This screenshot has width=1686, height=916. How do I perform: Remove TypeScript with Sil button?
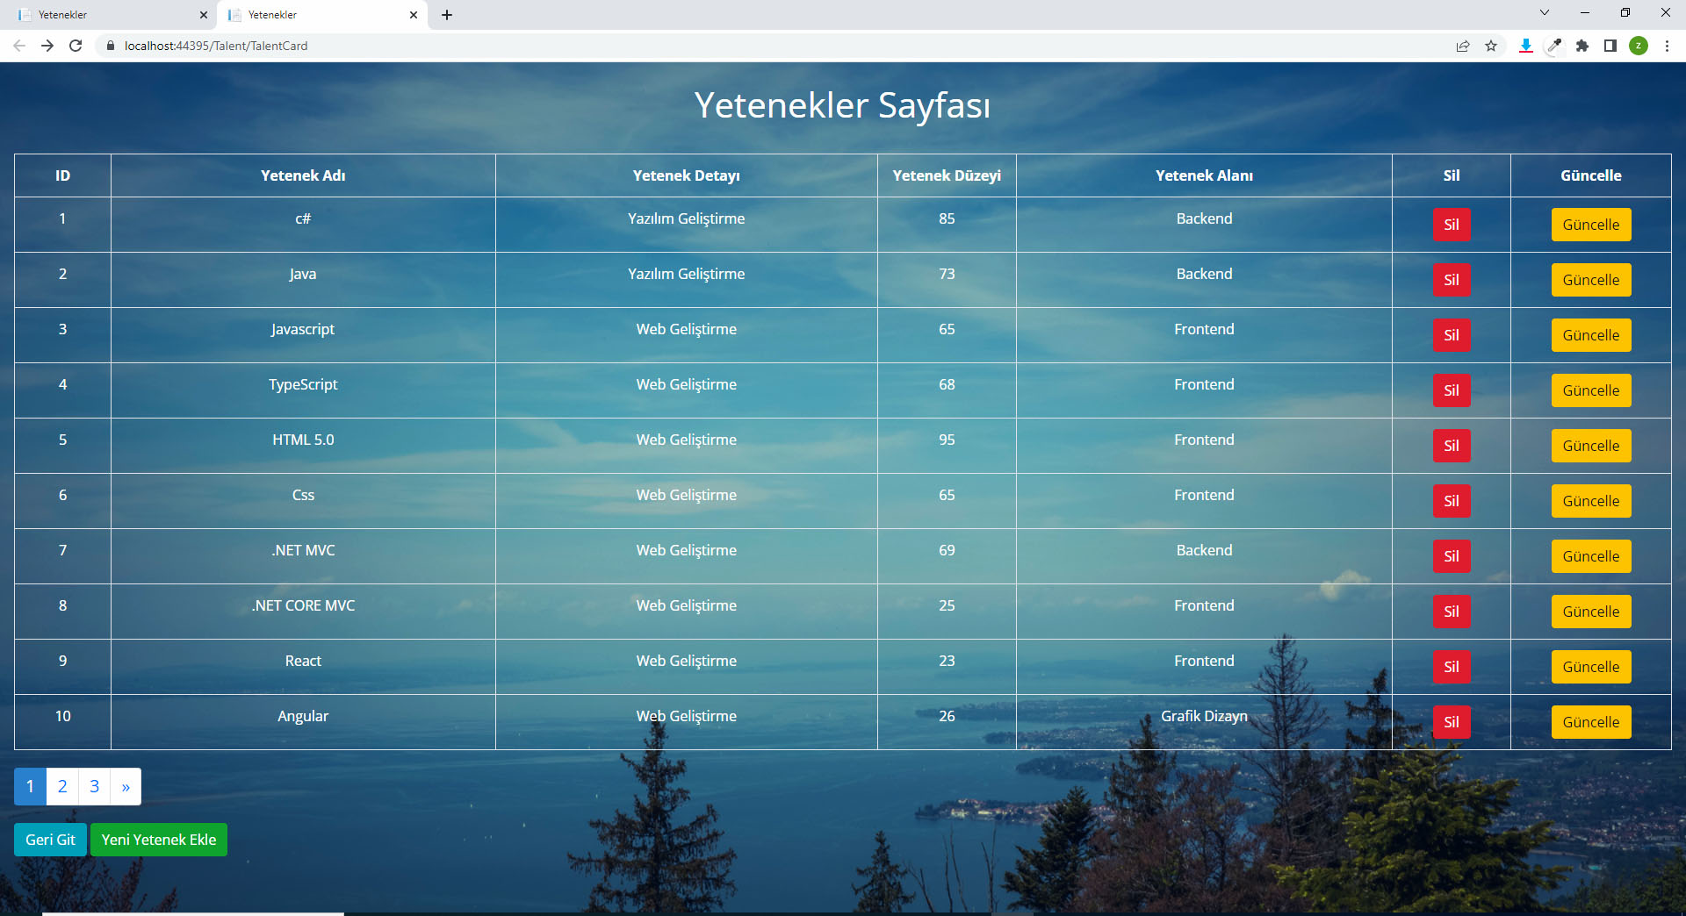tap(1452, 390)
